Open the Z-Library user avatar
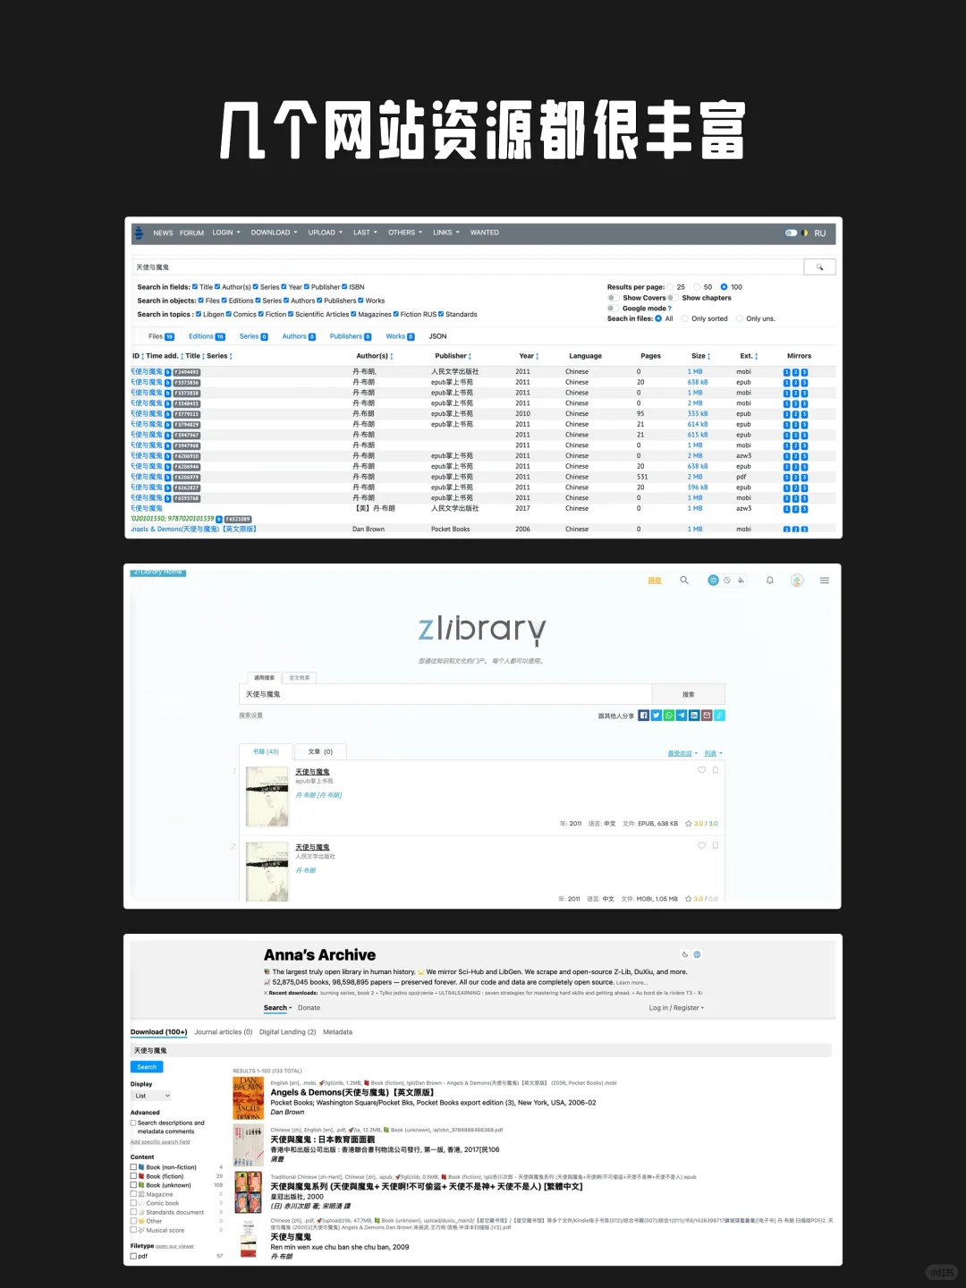 point(797,580)
